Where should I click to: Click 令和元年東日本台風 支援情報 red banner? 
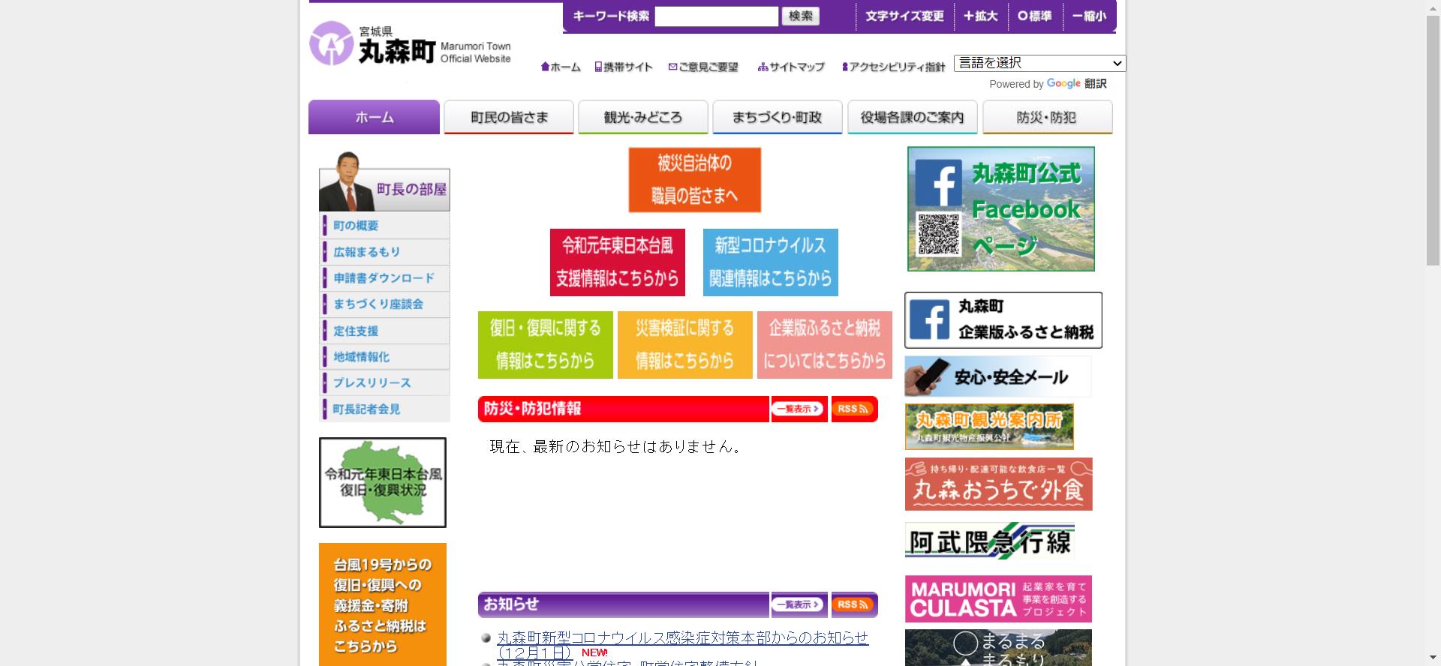(x=617, y=262)
